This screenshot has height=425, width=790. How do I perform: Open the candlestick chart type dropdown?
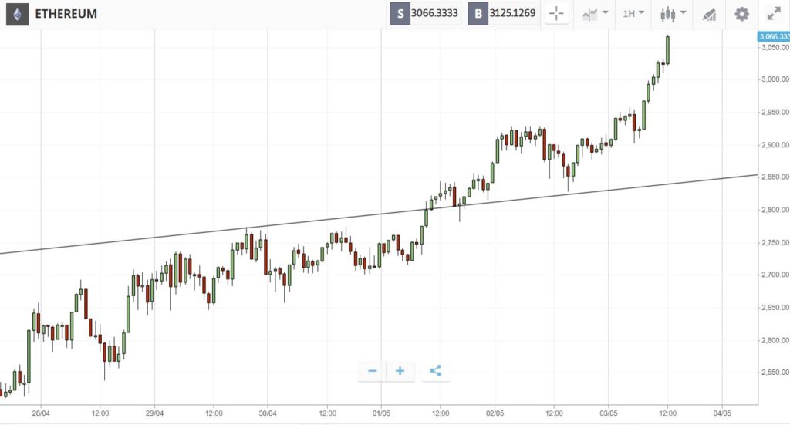pyautogui.click(x=673, y=14)
